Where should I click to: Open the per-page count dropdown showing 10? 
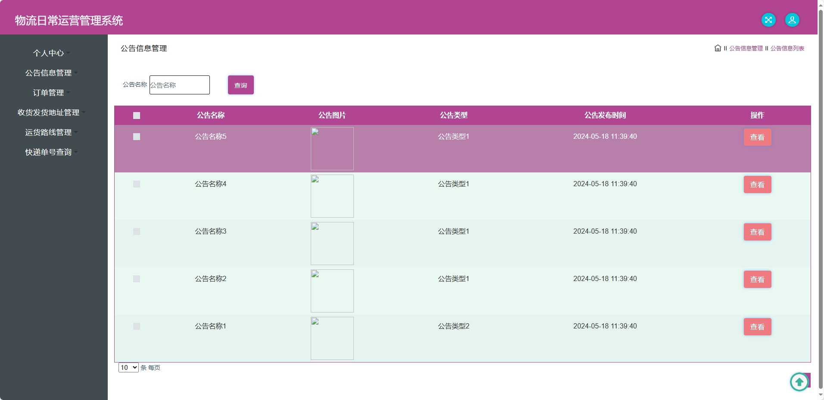point(128,368)
